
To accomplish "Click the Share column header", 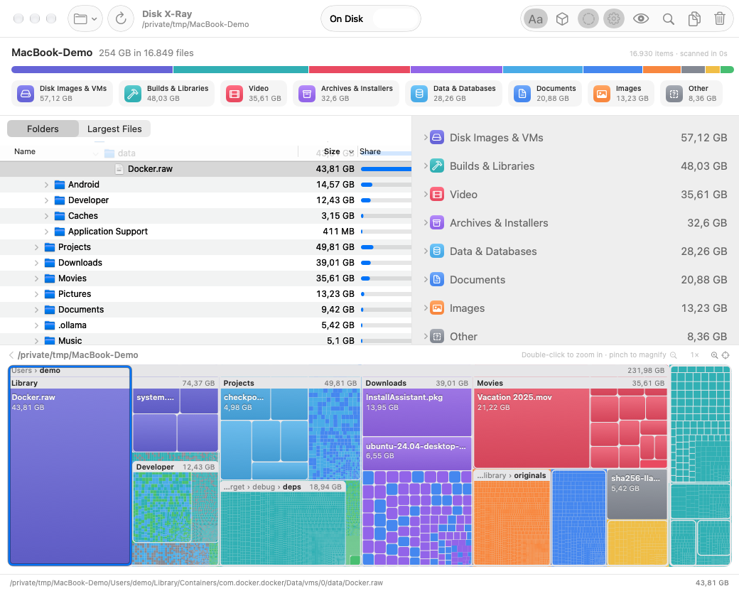I will pos(370,151).
